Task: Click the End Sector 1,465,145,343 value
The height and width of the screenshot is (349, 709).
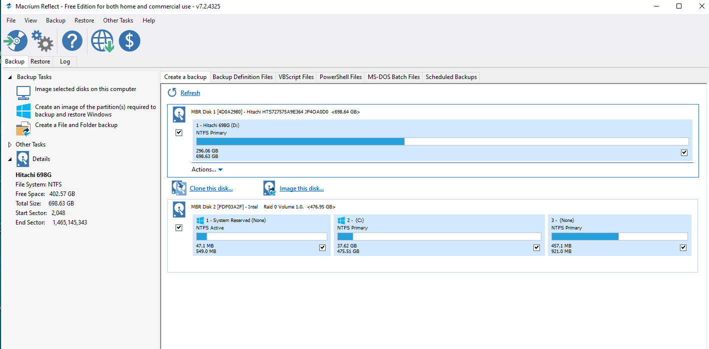Action: [x=70, y=222]
